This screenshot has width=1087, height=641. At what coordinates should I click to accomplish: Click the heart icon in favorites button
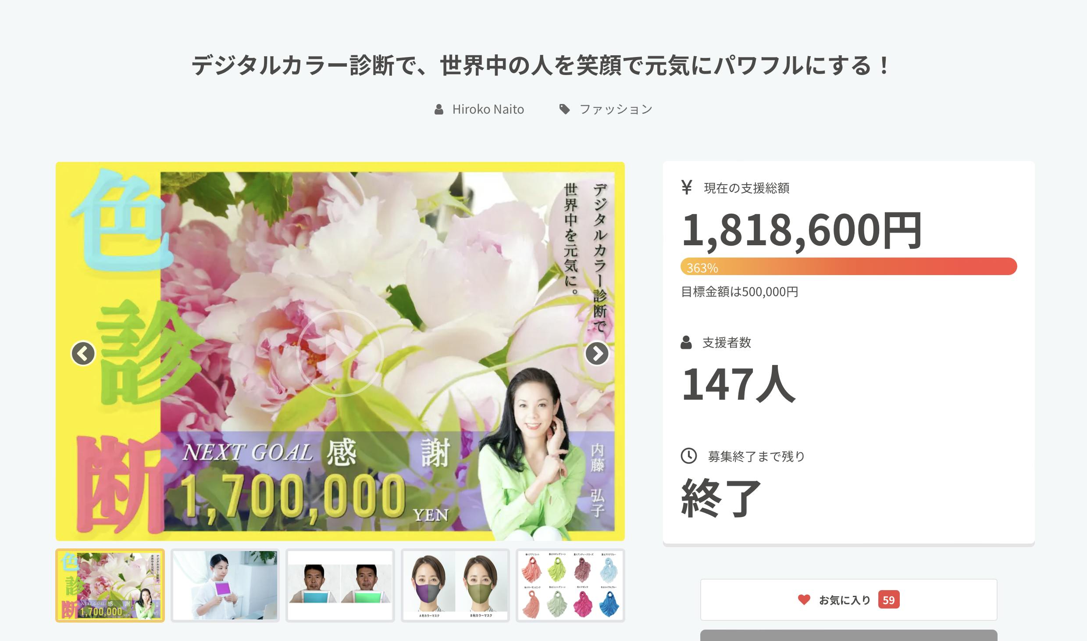pos(804,599)
